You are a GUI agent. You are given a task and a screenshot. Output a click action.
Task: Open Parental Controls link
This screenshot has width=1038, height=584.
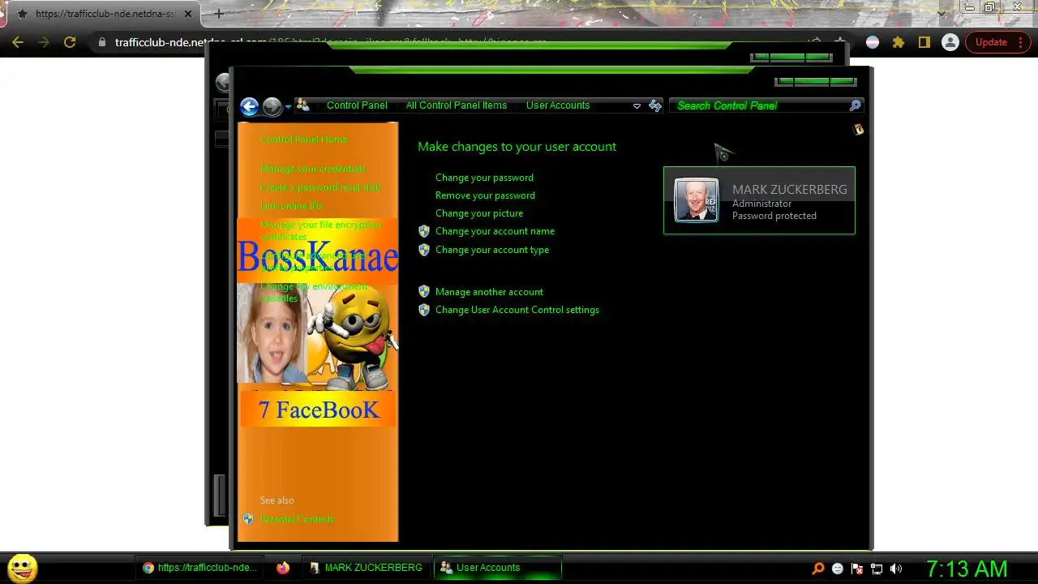(x=297, y=519)
